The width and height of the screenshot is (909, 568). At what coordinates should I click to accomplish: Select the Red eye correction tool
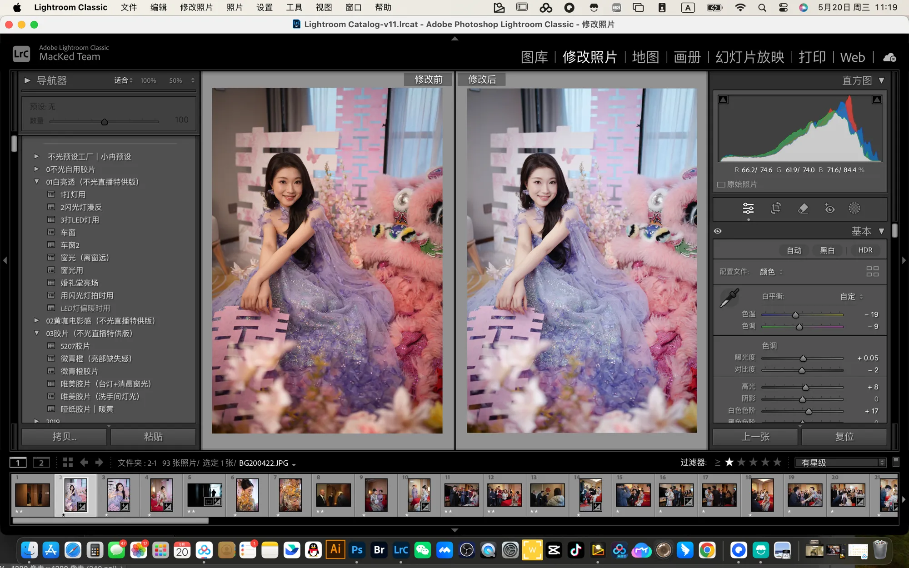point(829,209)
